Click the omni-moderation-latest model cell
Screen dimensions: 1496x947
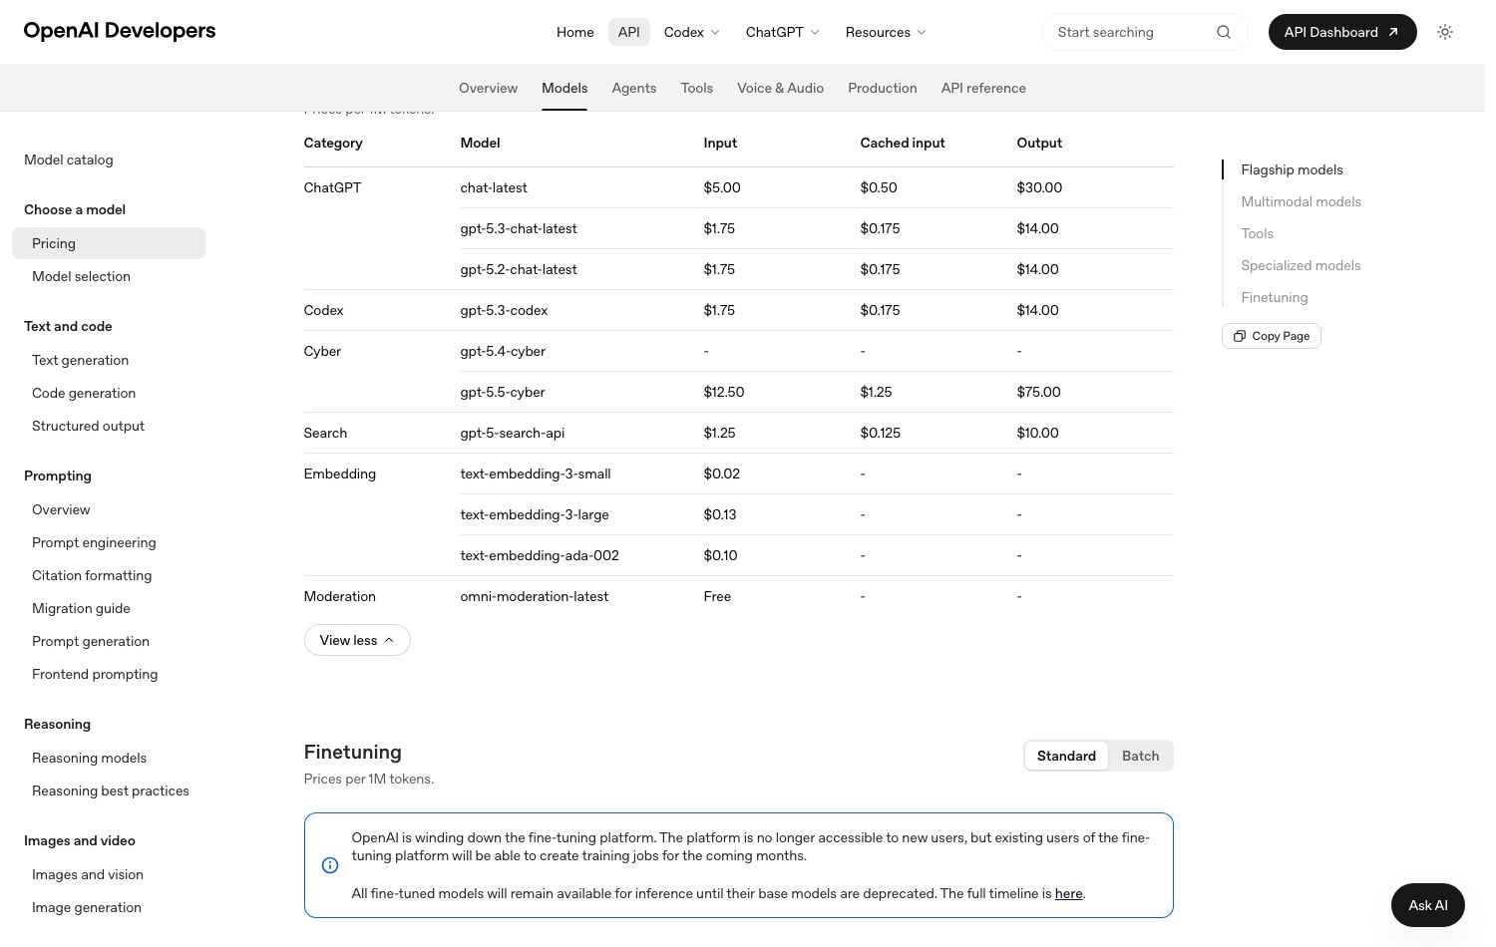coord(535,596)
